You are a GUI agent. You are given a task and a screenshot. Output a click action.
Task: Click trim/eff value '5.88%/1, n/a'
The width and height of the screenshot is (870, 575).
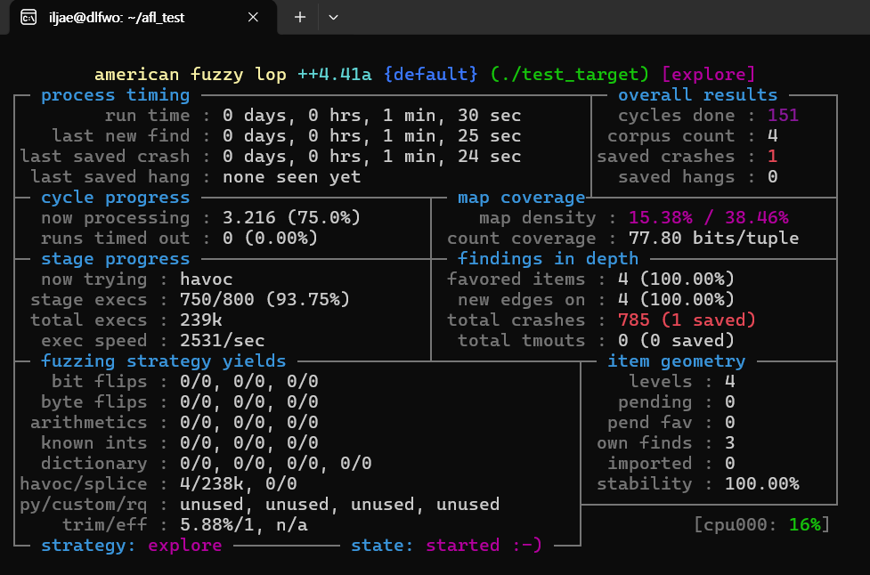(244, 524)
